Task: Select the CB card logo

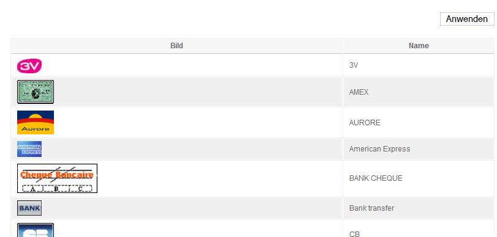Action: pos(36,230)
